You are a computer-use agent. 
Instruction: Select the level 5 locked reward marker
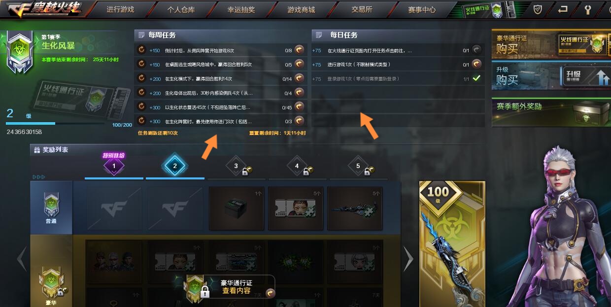358,167
